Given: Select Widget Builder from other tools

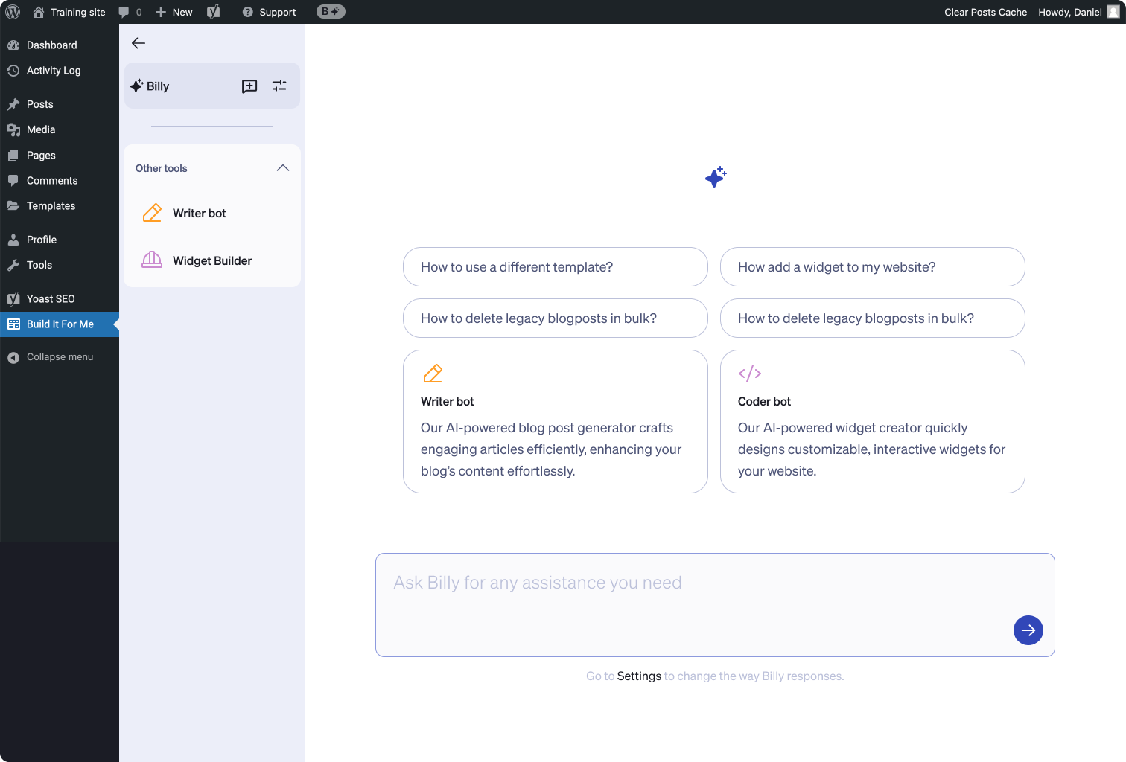Looking at the screenshot, I should pyautogui.click(x=212, y=260).
